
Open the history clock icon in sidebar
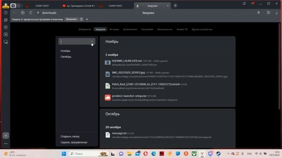pos(6,13)
